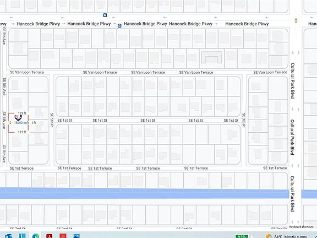
Task: Open Microsoft Edge from the taskbar
Action: pyautogui.click(x=36, y=236)
